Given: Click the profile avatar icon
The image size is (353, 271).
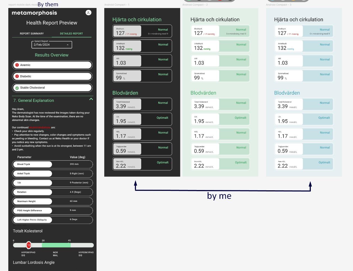Looking at the screenshot, I should pyautogui.click(x=88, y=13).
